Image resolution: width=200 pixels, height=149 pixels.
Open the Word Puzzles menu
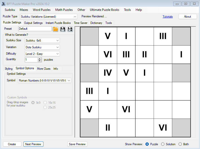[42, 10]
